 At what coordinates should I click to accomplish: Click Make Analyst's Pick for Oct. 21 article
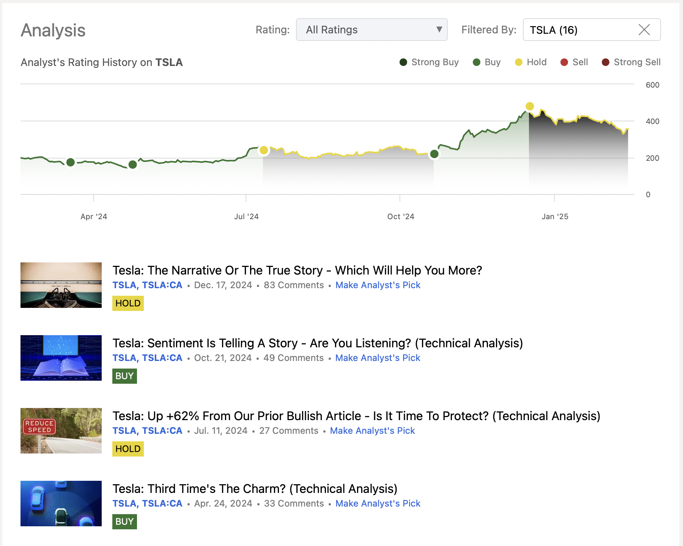[378, 358]
